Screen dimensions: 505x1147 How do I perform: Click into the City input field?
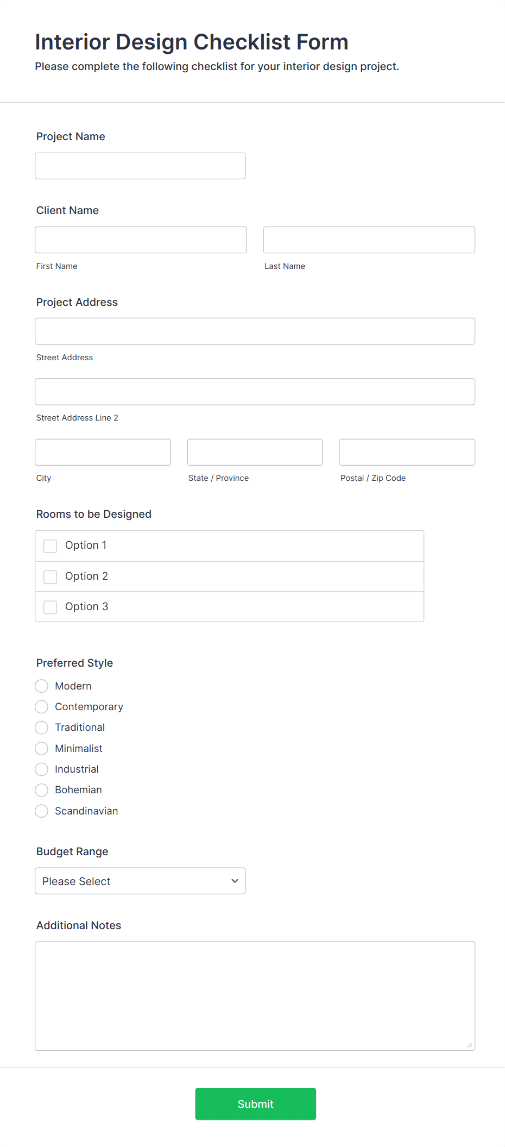pos(103,452)
